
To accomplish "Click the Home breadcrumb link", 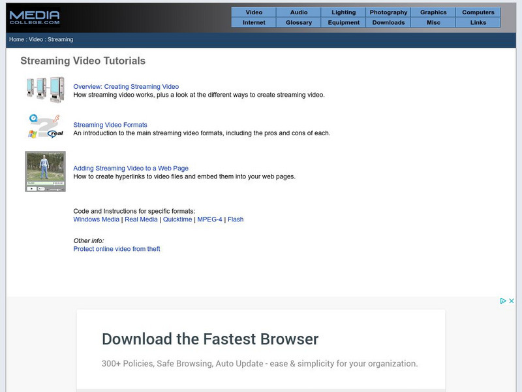I will coord(14,39).
